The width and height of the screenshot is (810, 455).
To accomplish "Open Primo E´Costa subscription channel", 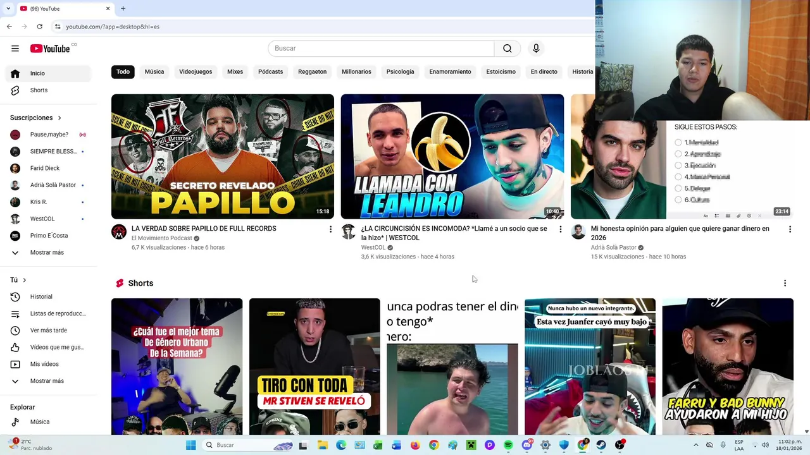I will coord(48,236).
